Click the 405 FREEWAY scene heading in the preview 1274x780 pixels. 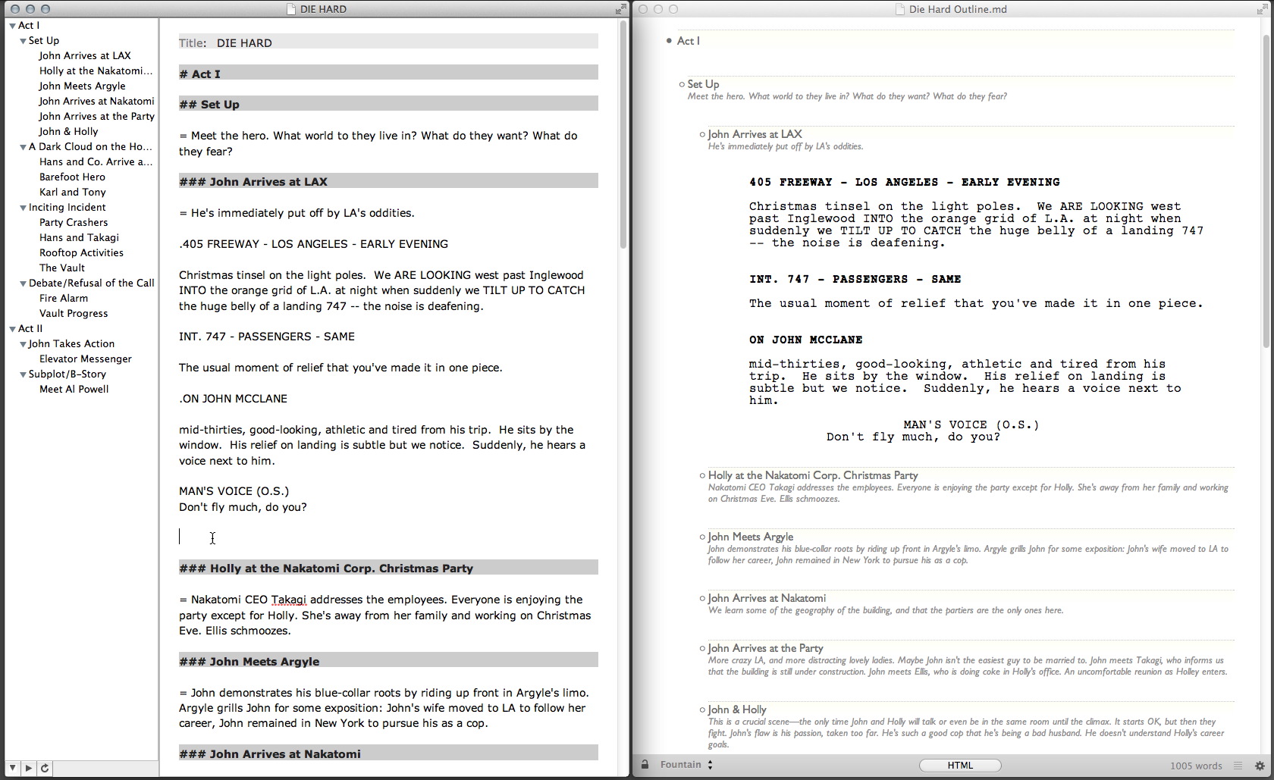(x=904, y=182)
